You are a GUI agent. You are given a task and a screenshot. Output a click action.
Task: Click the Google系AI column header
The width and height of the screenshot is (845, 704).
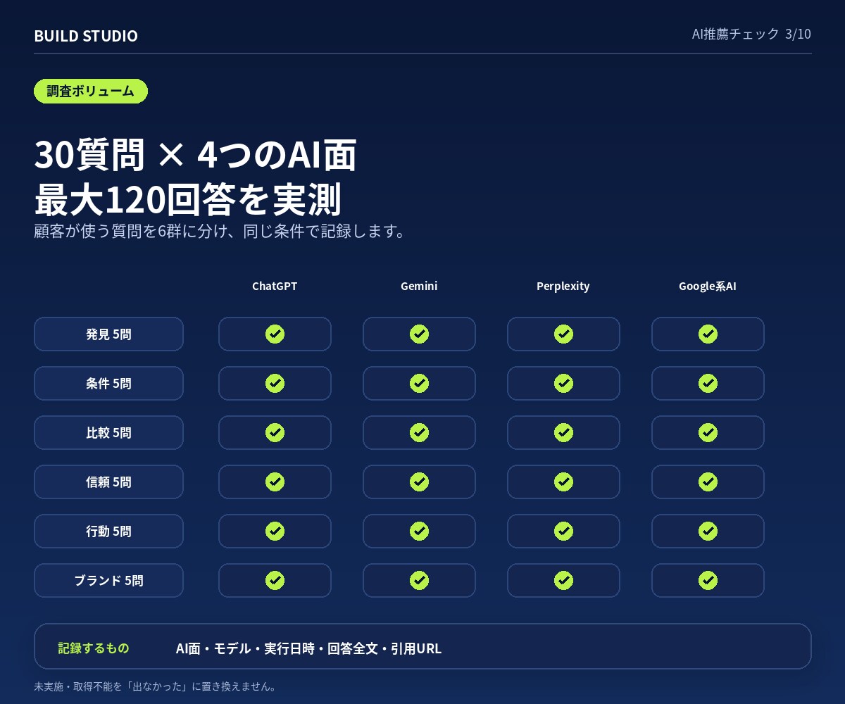coord(708,286)
